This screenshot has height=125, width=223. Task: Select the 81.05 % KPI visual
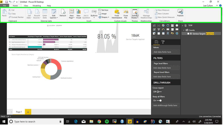pyautogui.click(x=107, y=36)
